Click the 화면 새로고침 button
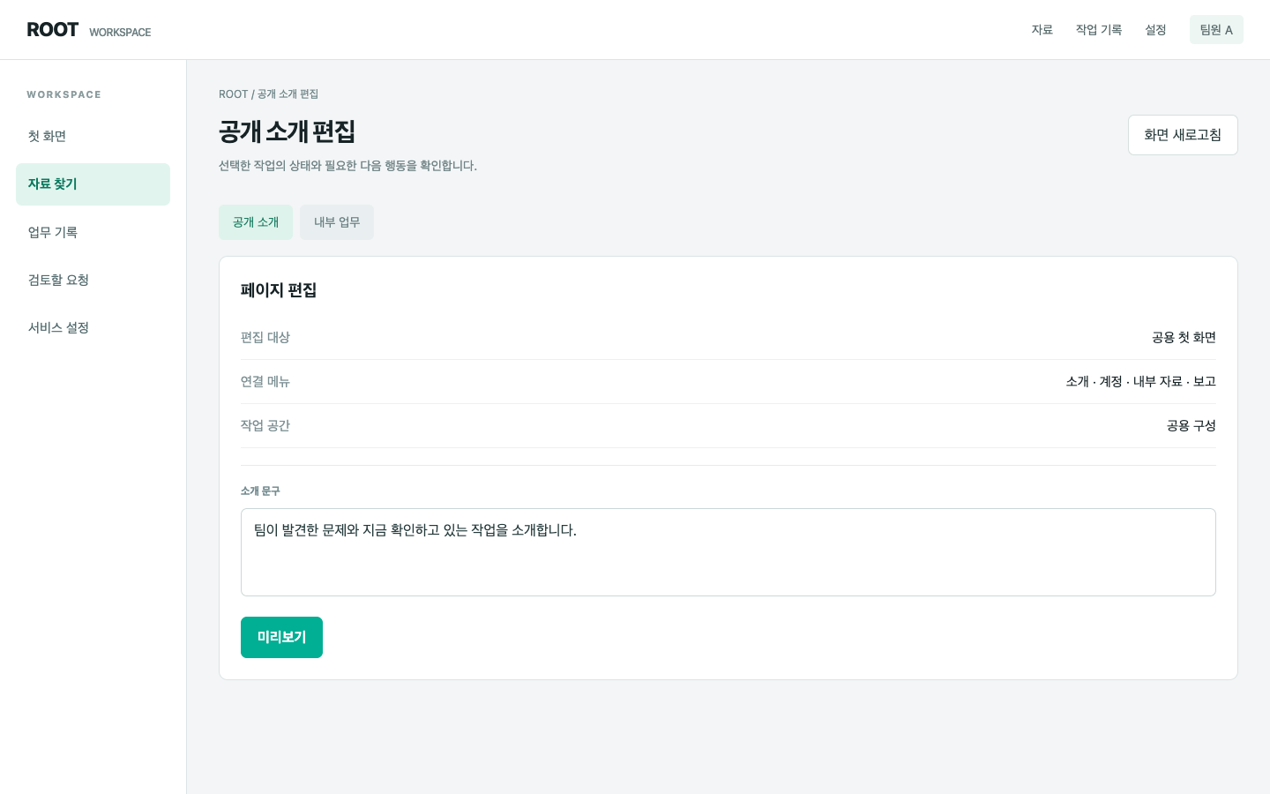 tap(1183, 135)
